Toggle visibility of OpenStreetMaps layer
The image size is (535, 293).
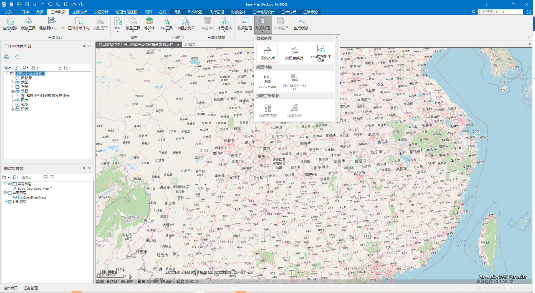point(15,197)
